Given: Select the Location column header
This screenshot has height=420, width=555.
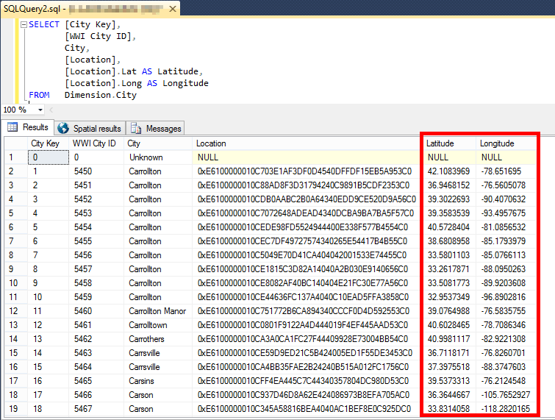Looking at the screenshot, I should pyautogui.click(x=307, y=143).
